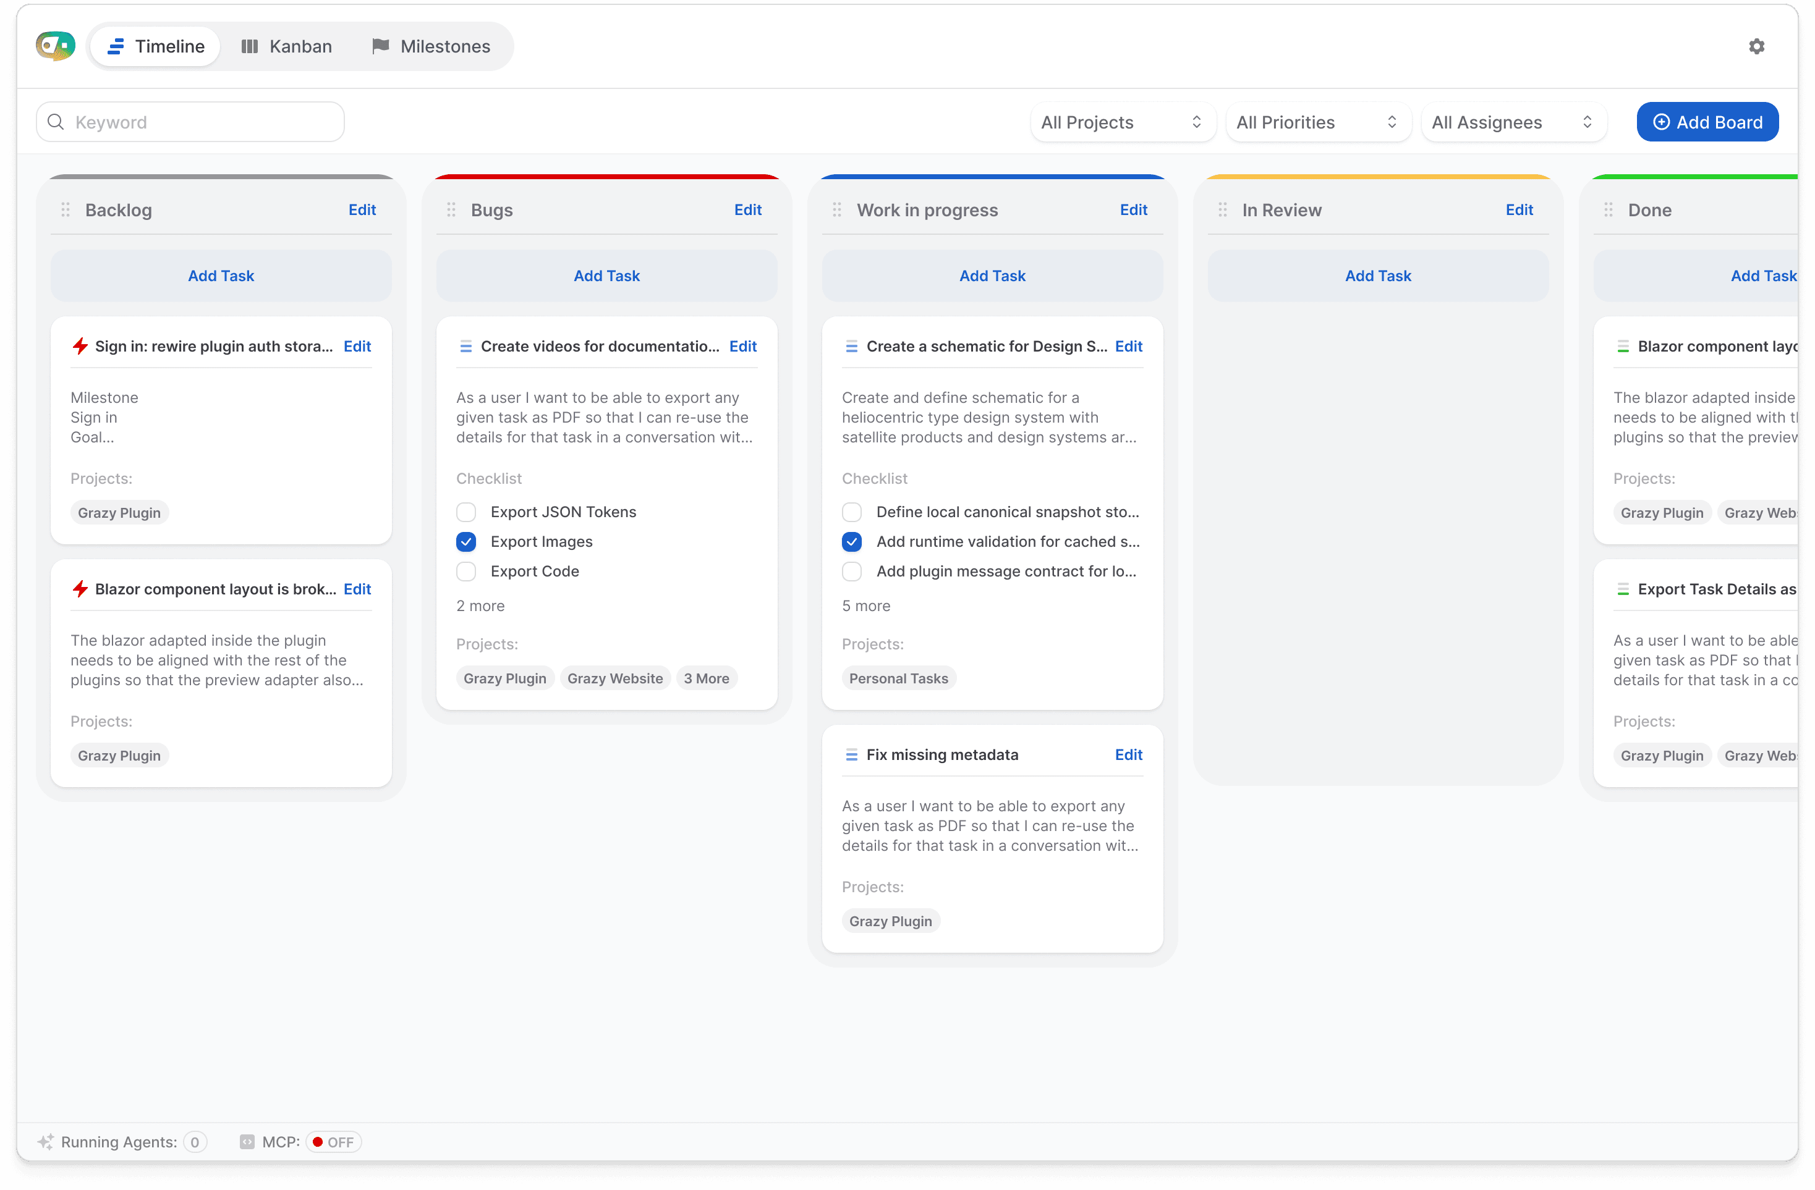Edit the Bugs board

point(748,209)
